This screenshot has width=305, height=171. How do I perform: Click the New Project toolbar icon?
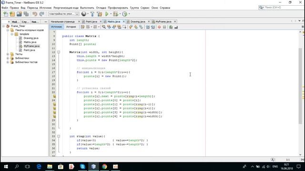pos(12,14)
